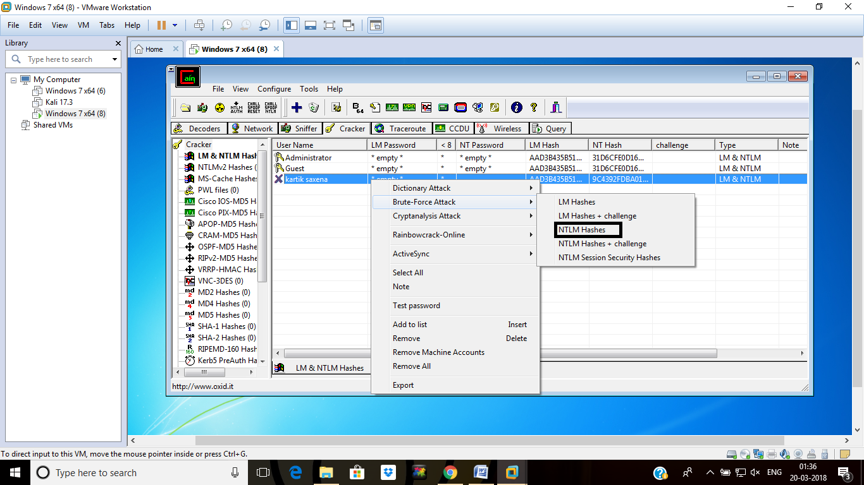This screenshot has height=485, width=864.
Task: Select VNC-3DES (0) in the Cracker tree
Action: click(220, 281)
